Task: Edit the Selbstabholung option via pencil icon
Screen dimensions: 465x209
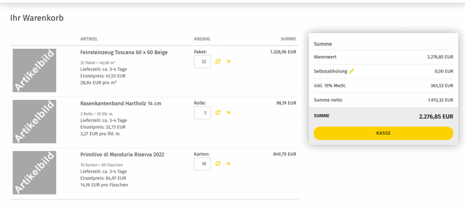Action: pyautogui.click(x=352, y=71)
